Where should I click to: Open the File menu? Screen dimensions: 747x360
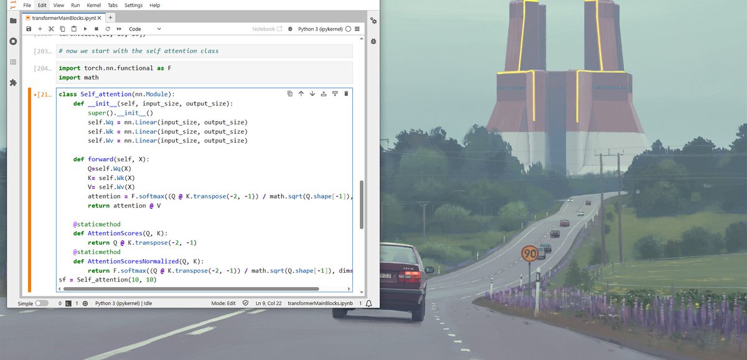(27, 5)
